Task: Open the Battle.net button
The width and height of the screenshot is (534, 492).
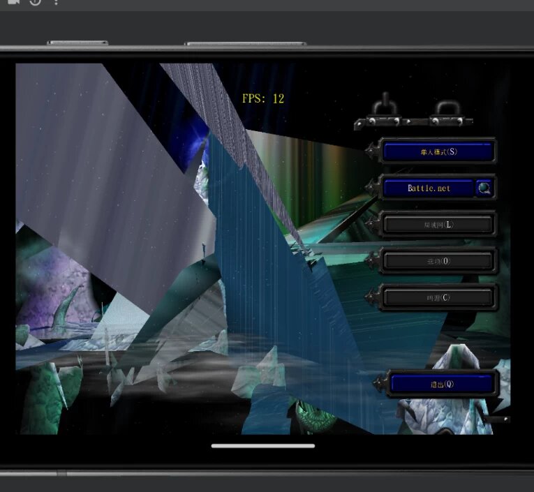Action: 429,188
